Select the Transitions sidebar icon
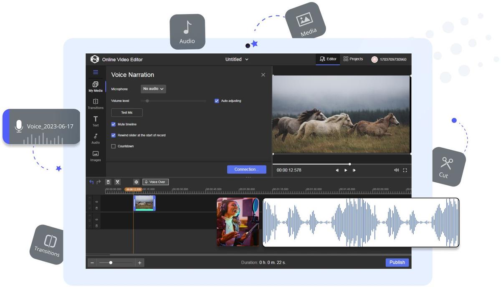This screenshot has height=287, width=501. (x=95, y=103)
